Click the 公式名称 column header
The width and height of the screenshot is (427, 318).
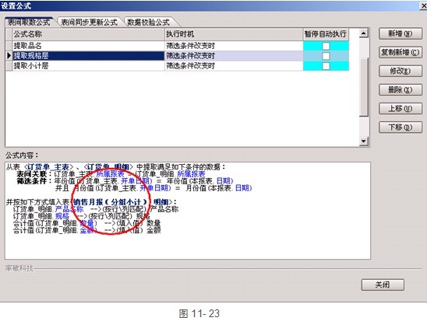coord(89,34)
